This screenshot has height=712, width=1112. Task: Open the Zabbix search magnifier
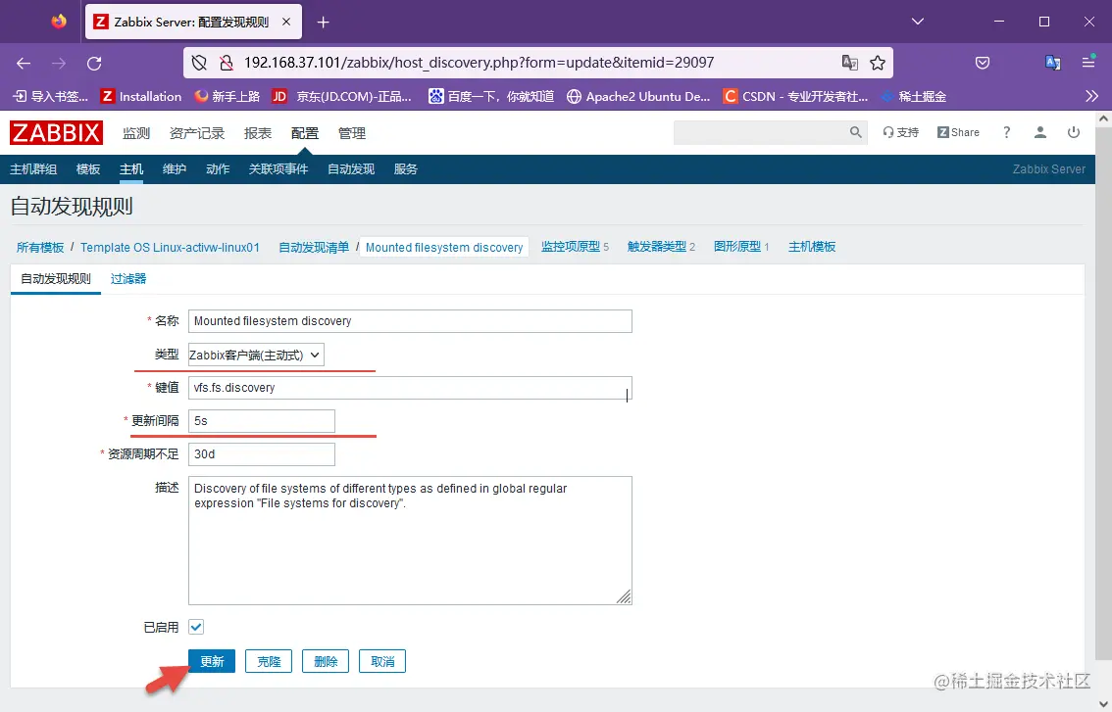click(x=854, y=131)
